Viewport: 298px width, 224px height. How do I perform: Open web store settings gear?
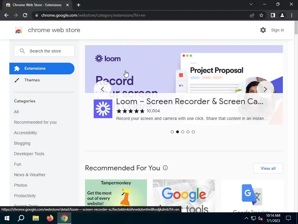[263, 30]
